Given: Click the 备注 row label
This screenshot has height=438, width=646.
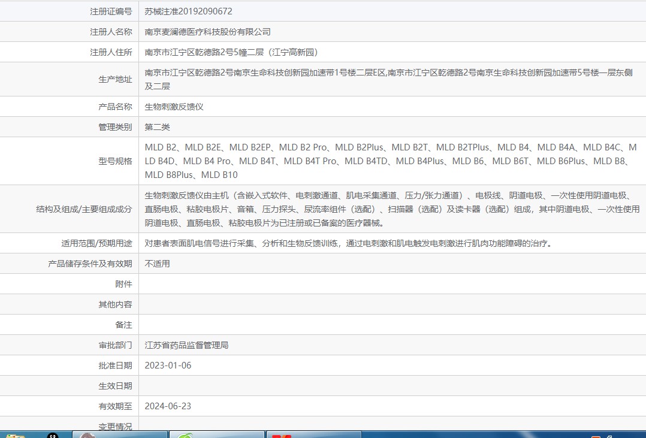Looking at the screenshot, I should pyautogui.click(x=123, y=325).
